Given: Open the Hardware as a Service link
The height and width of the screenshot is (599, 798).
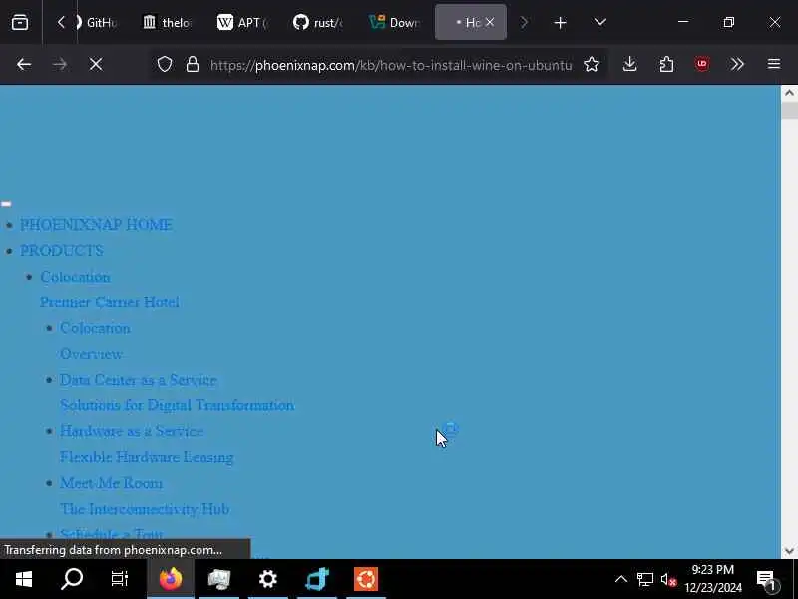Looking at the screenshot, I should pos(132,431).
